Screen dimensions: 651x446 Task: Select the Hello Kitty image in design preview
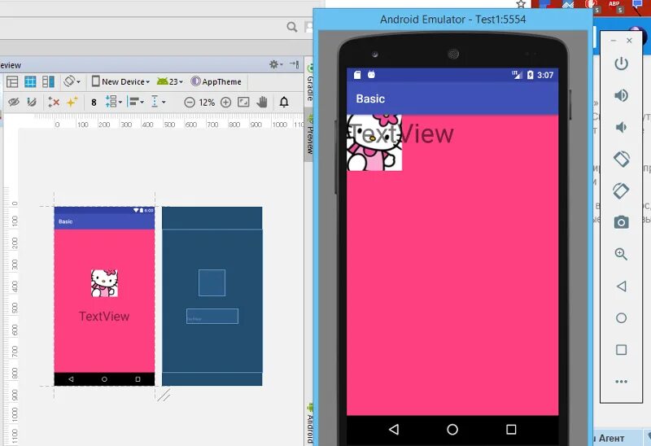point(104,282)
